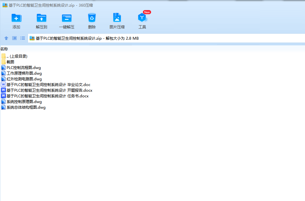Switch to the icon view mode button
305x201 pixels.
click(x=14, y=38)
